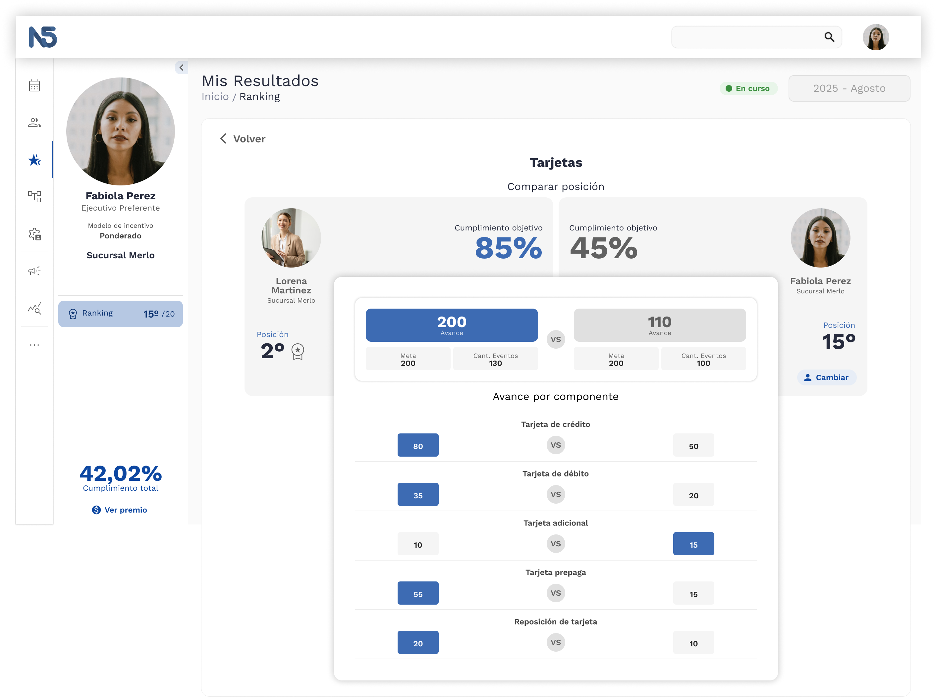Click the 10 value for Tarjeta adicional
Image resolution: width=937 pixels, height=697 pixels.
[418, 544]
